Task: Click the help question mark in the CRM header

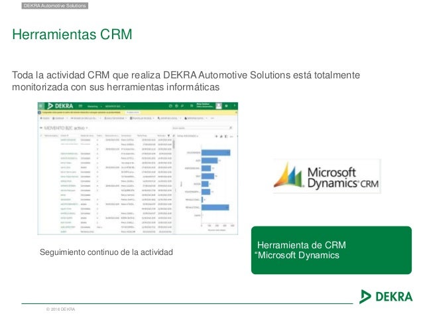Action: [x=235, y=106]
